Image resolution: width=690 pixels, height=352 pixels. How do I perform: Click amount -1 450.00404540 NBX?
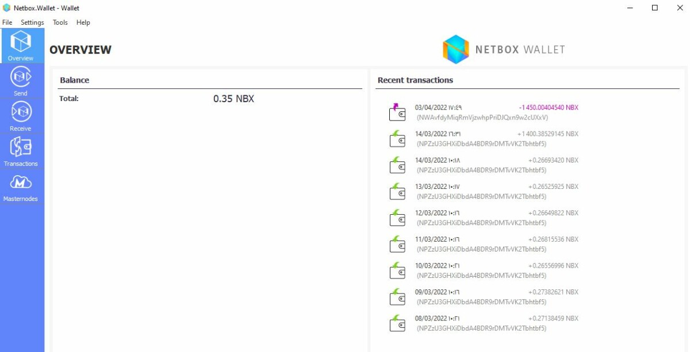coord(549,107)
